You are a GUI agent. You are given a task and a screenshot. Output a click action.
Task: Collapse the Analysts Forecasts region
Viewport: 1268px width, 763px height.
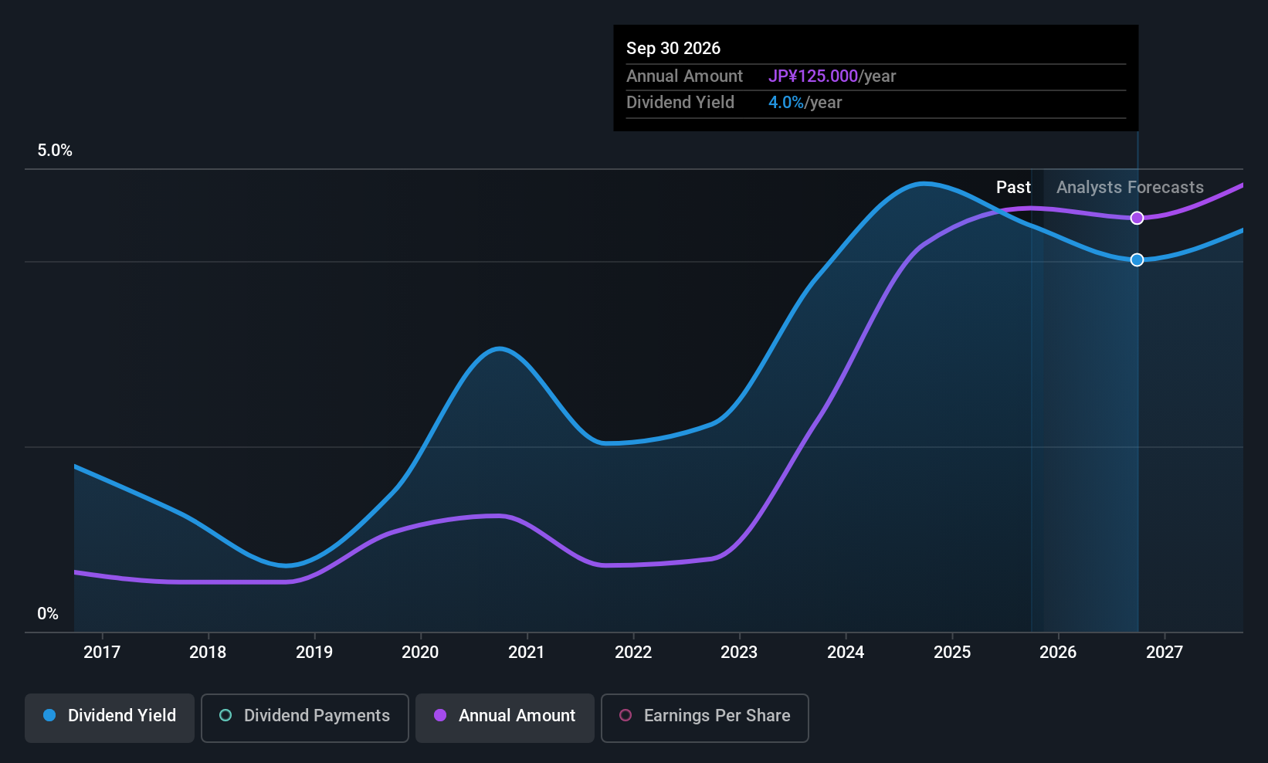(1129, 187)
